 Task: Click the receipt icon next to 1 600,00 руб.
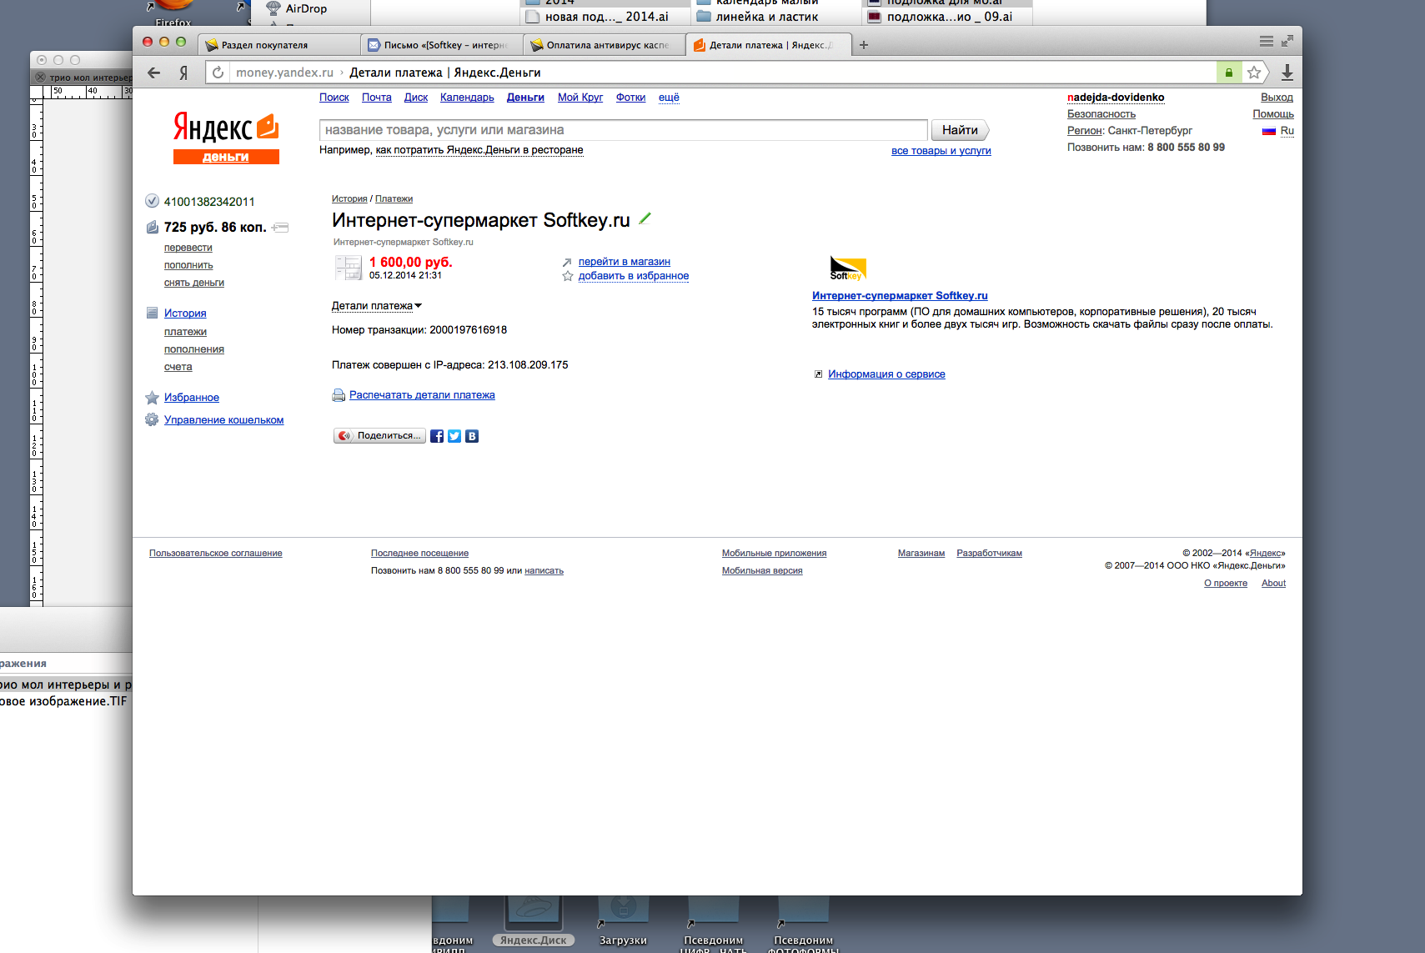tap(348, 268)
